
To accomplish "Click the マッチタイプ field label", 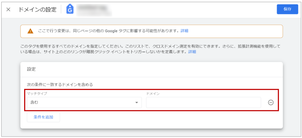I will pyautogui.click(x=37, y=94).
